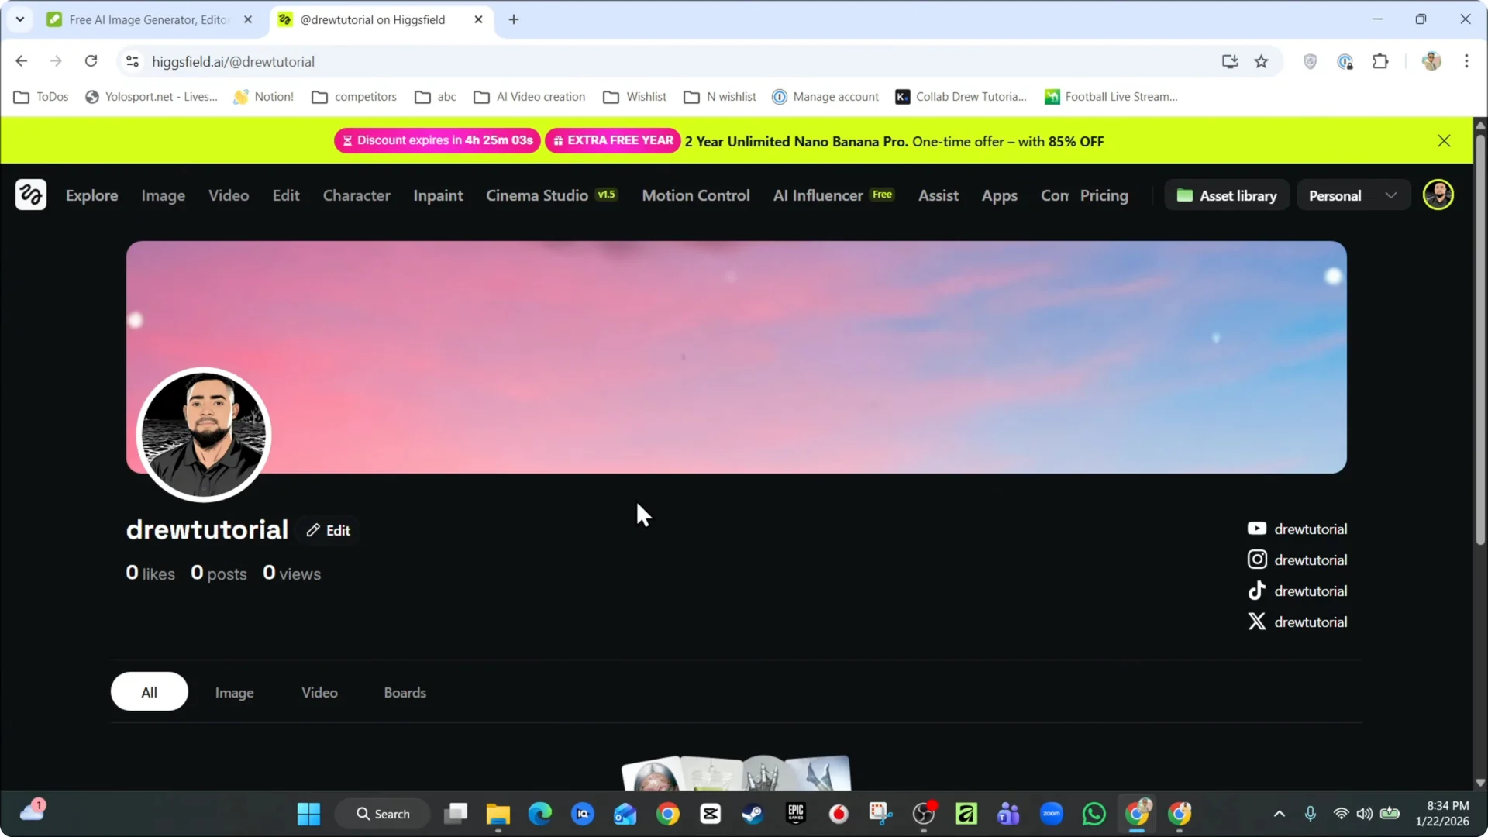The image size is (1488, 837).
Task: Click the Edit profile button
Action: pyautogui.click(x=329, y=530)
